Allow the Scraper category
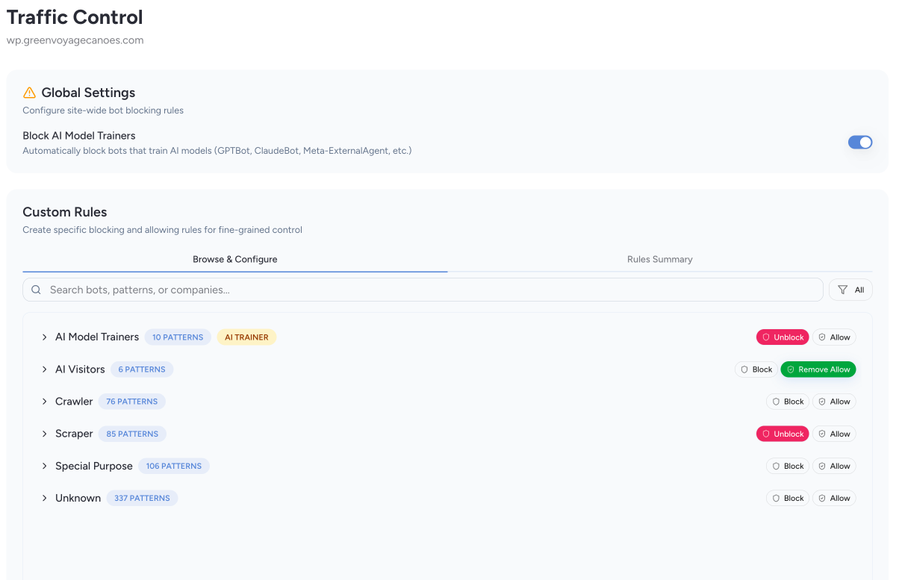Screen dimensions: 899x580 pos(834,434)
